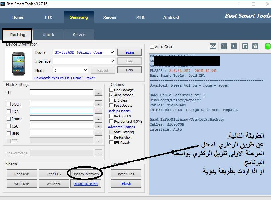Switch to the Xiaomi tab
The image size is (271, 200).
point(110,17)
